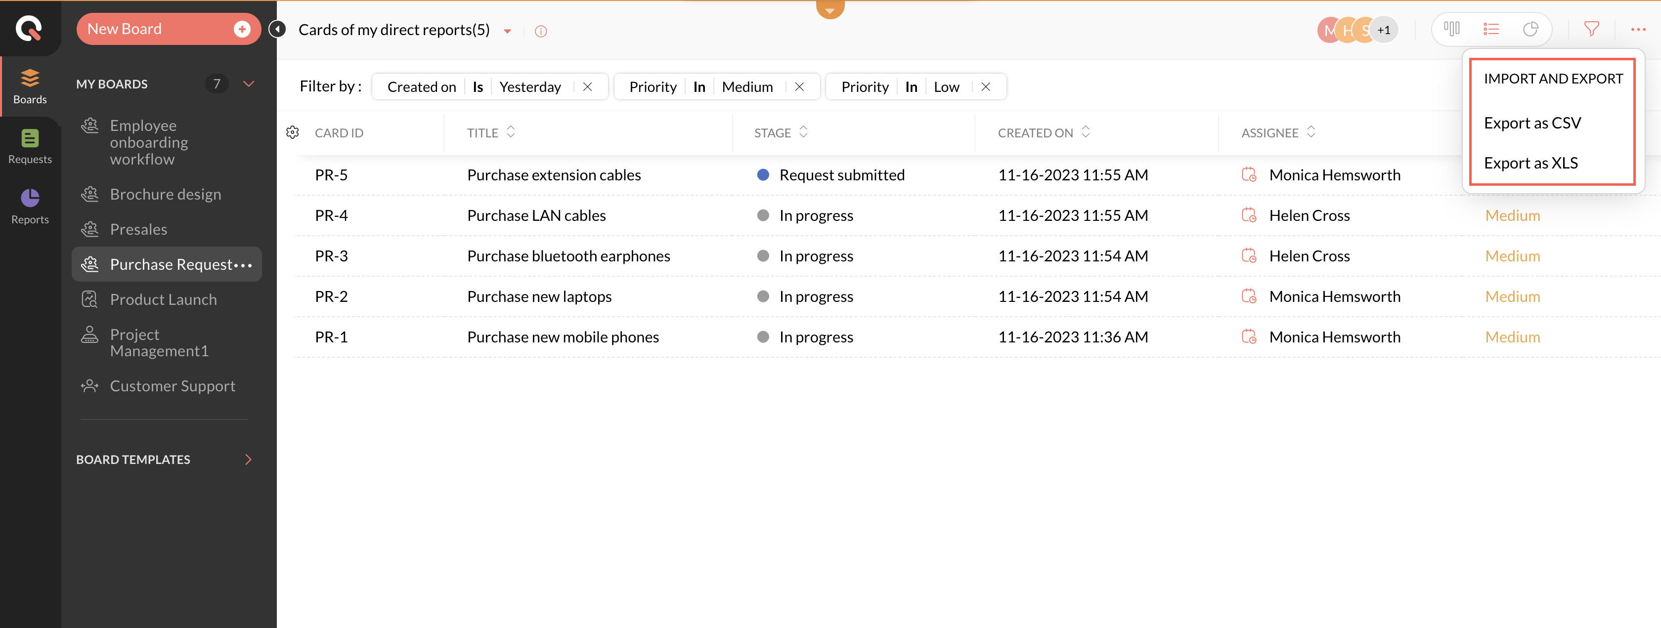Switch to Kanban board view icon
This screenshot has height=628, width=1661.
click(1451, 29)
